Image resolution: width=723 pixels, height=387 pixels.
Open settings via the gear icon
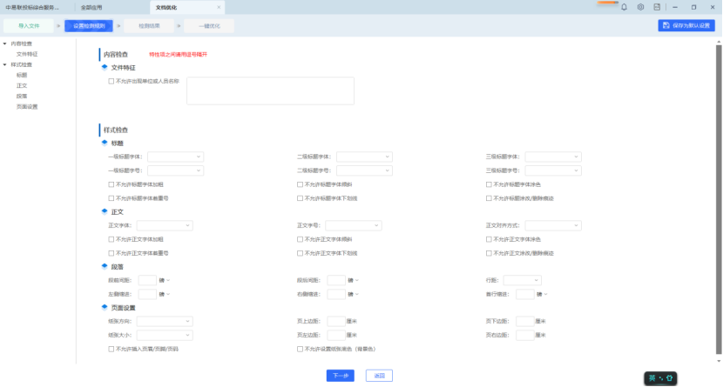coord(640,7)
